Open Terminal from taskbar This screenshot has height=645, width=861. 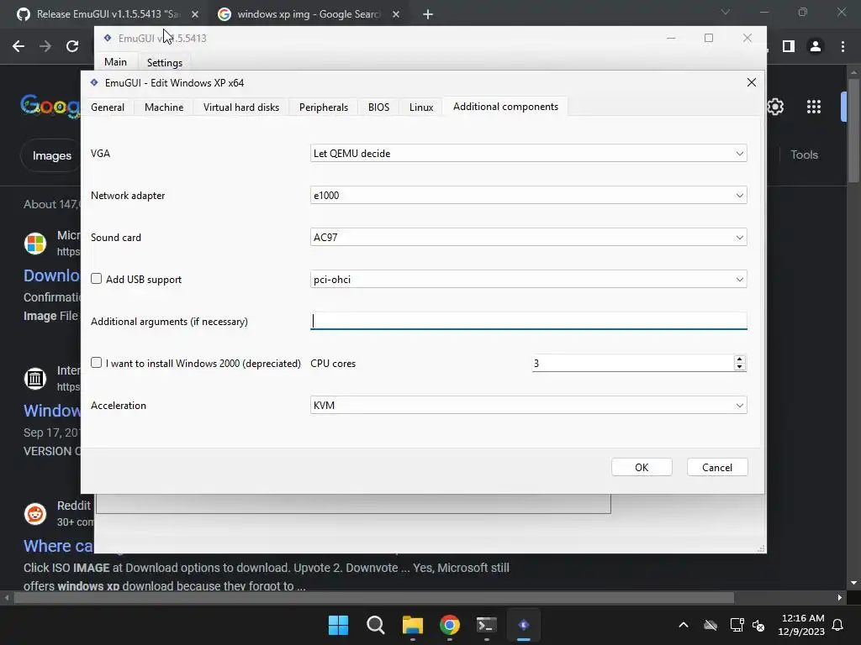click(x=487, y=625)
